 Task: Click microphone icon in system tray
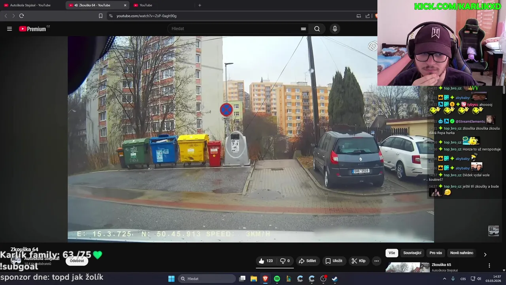click(x=453, y=279)
